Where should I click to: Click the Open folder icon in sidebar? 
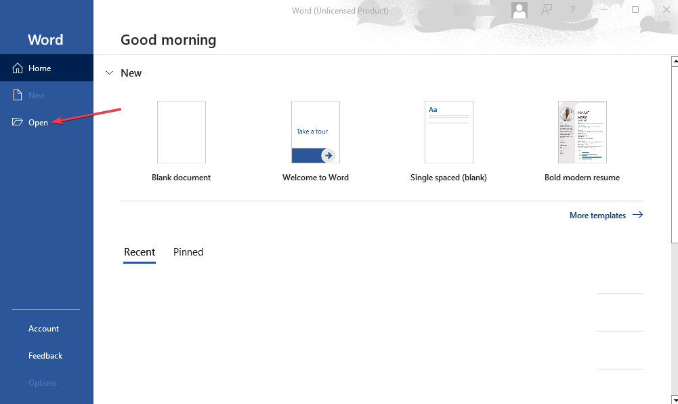pyautogui.click(x=18, y=123)
